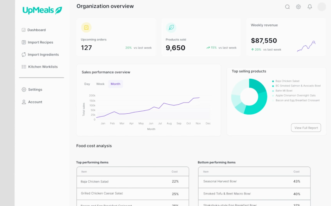Screen dimensions: 331x206
Task: Click the Import Ingredients refresh icon
Action: point(24,54)
